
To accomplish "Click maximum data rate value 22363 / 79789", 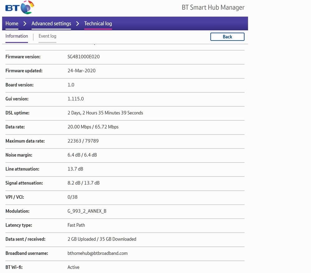I will click(x=83, y=141).
